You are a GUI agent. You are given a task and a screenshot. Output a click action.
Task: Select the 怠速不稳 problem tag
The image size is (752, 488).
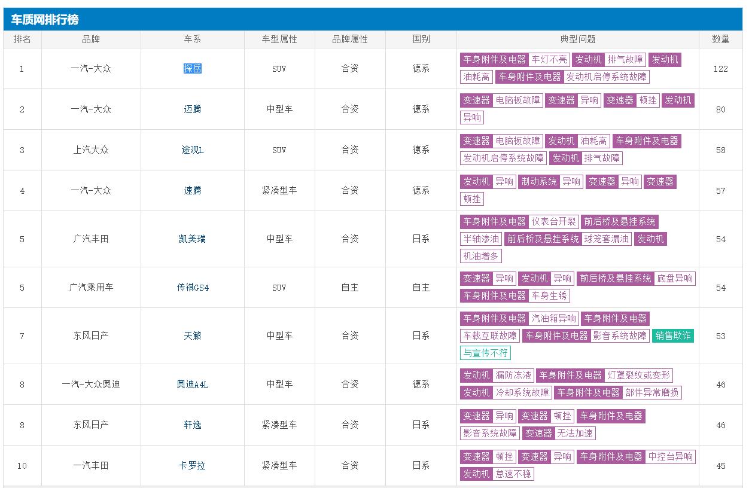click(513, 474)
